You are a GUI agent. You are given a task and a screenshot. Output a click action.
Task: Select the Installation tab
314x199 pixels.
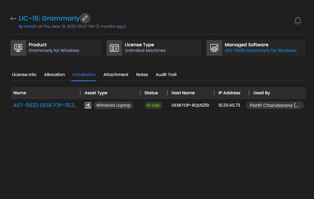coord(84,75)
